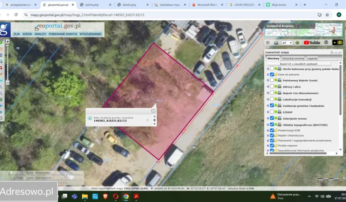Click the map zoom level slider track

click(8, 62)
